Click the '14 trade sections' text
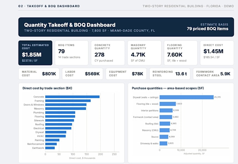 pyautogui.click(x=69, y=57)
